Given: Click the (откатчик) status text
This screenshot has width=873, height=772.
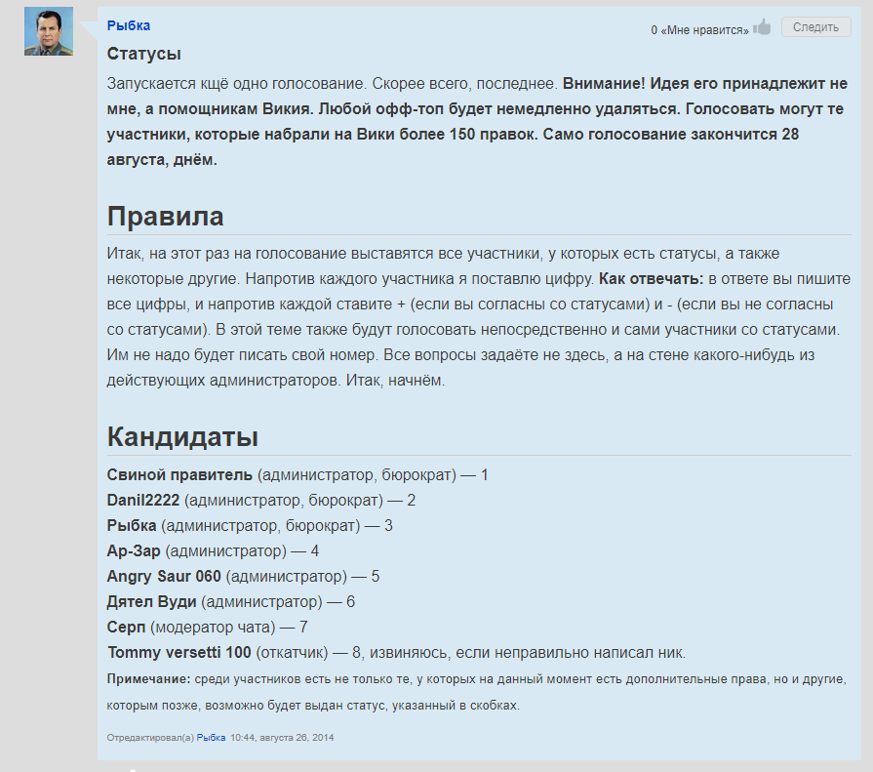Looking at the screenshot, I should pyautogui.click(x=292, y=653).
